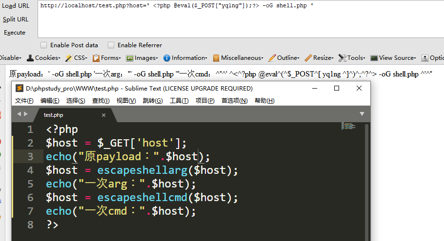Viewport: 444px width, 241px height.
Task: Open the Disable dropdown in web developer toolbar
Action: 10,58
